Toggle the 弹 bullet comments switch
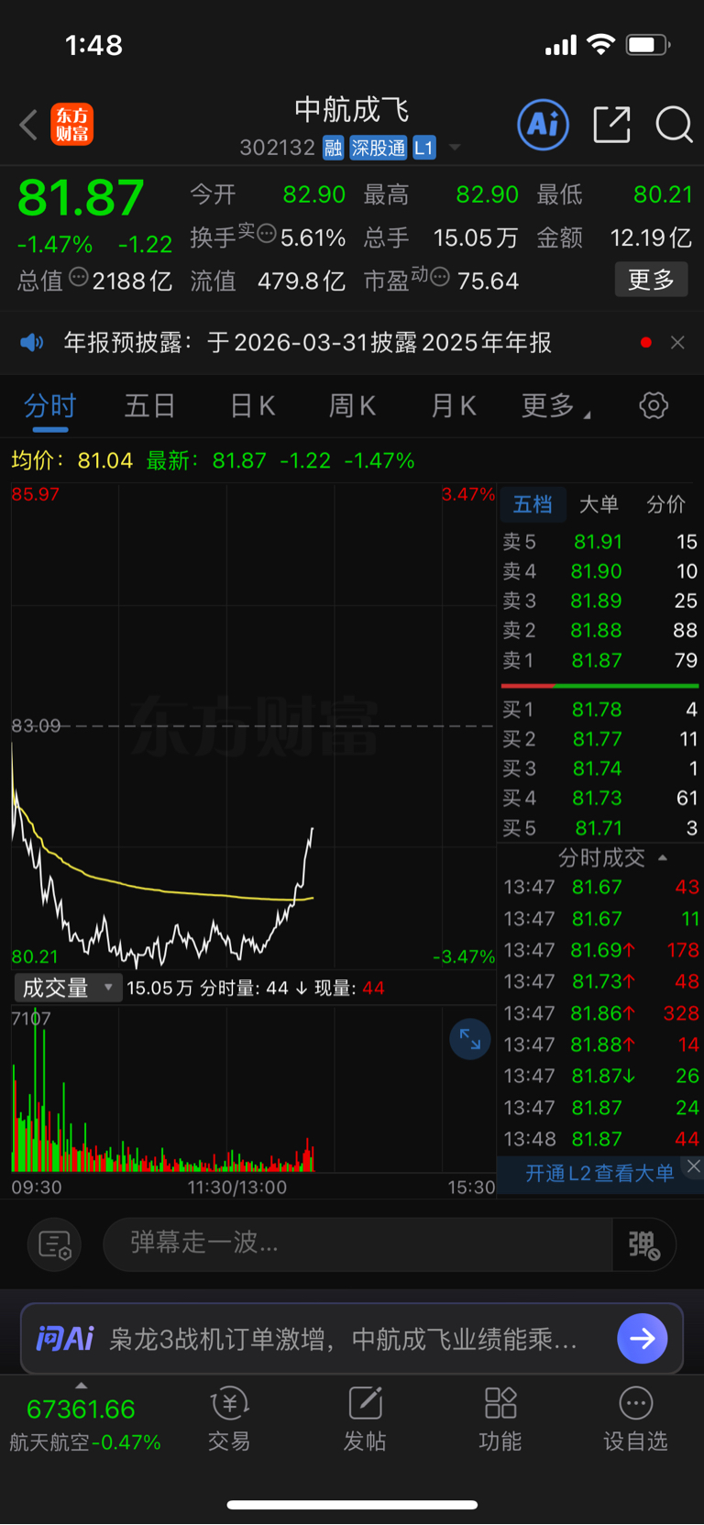 [x=643, y=1244]
